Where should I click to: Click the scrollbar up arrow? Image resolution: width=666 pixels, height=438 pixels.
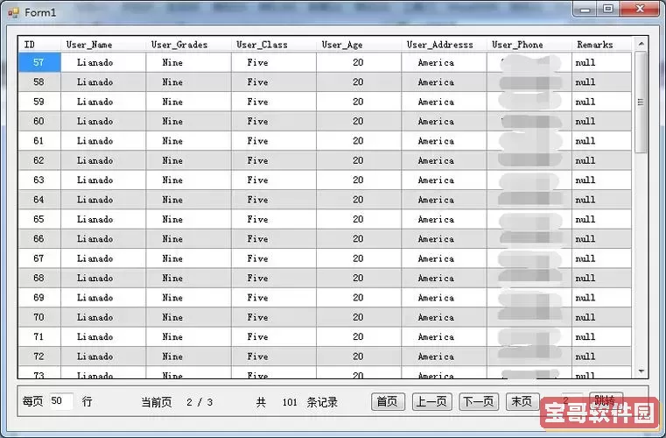click(x=641, y=44)
